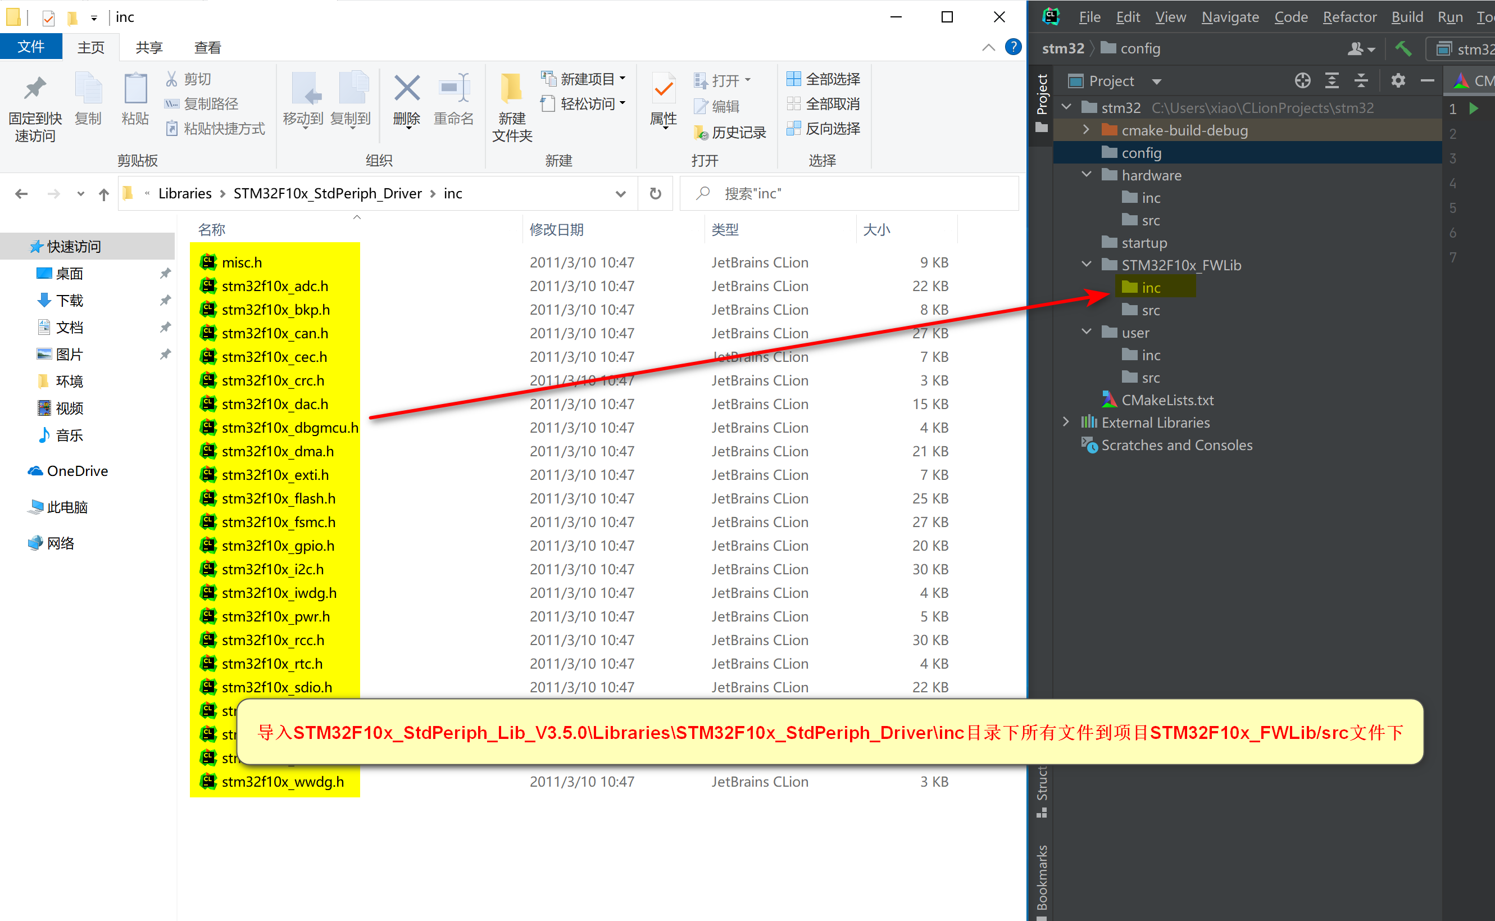
Task: Click the Explorer help question mark icon
Action: click(x=1013, y=47)
